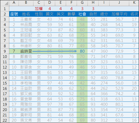Select the name cell 王昭君

[26, 73]
